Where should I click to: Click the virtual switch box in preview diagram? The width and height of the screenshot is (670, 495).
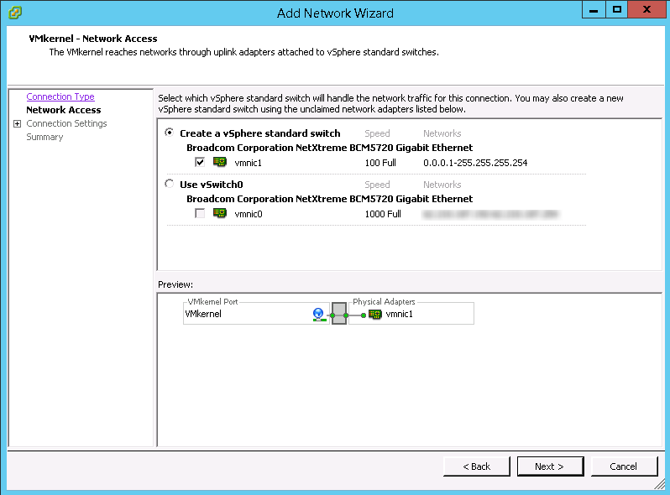(339, 314)
